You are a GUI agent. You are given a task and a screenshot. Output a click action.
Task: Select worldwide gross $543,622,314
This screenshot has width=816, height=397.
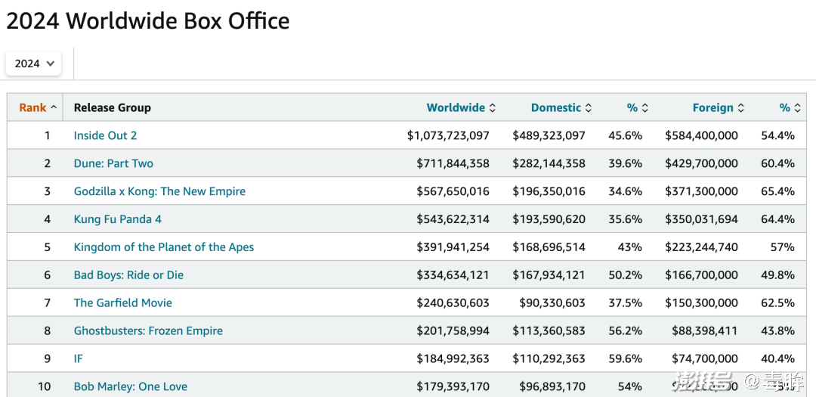click(453, 219)
